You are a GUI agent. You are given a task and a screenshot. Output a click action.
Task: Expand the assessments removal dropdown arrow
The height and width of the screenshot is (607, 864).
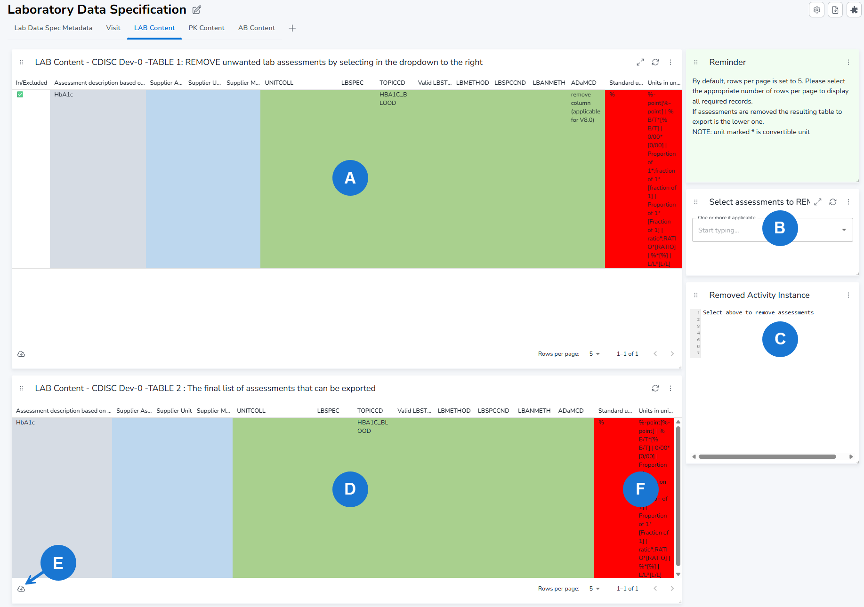(844, 230)
